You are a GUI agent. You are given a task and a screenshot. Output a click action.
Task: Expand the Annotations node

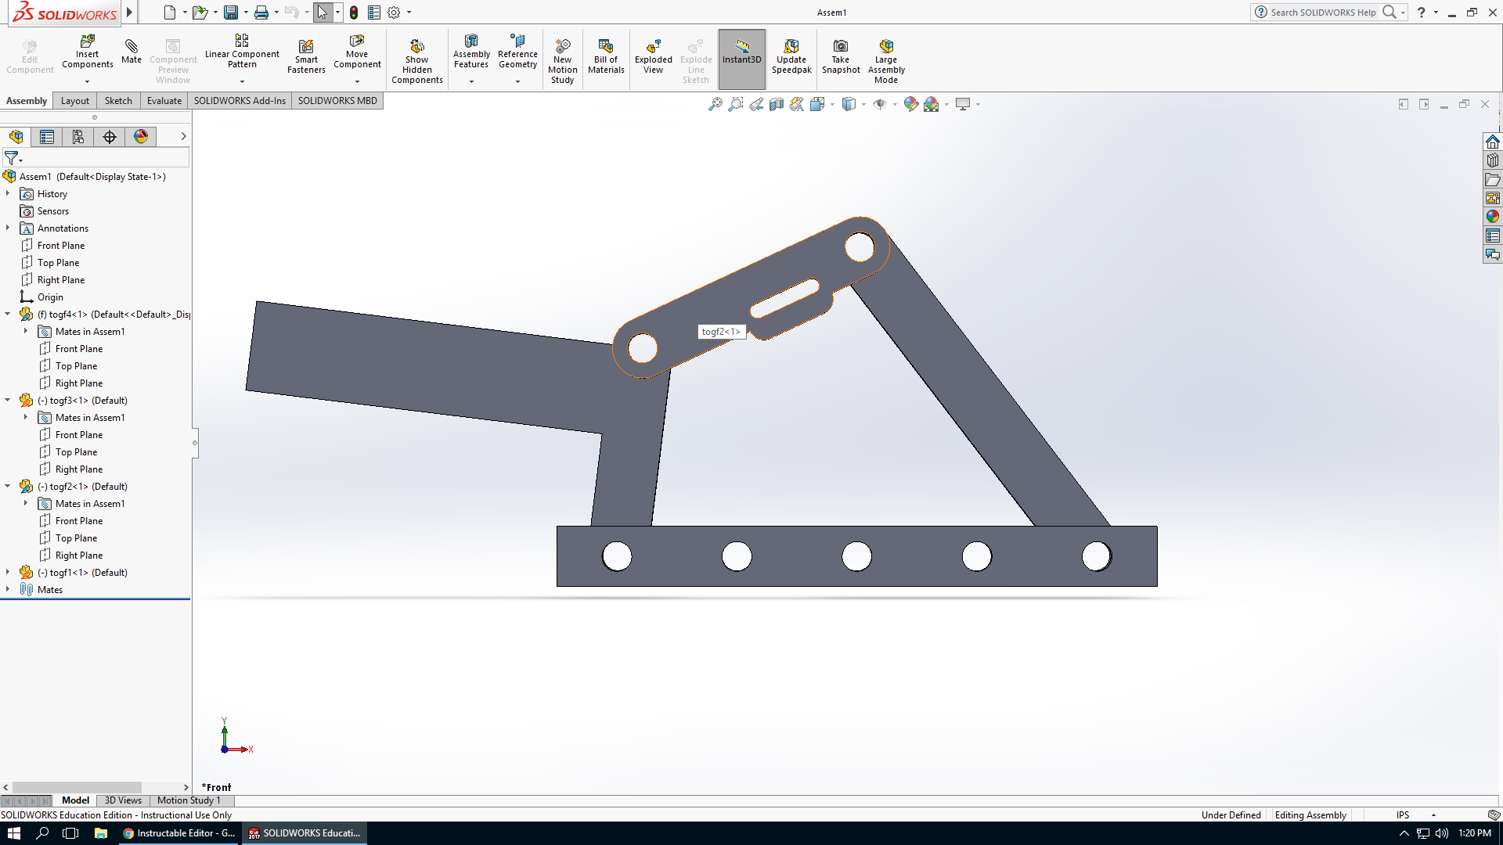8,228
